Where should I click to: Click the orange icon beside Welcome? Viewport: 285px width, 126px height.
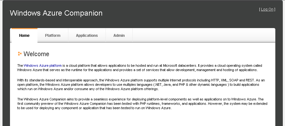tap(20, 54)
